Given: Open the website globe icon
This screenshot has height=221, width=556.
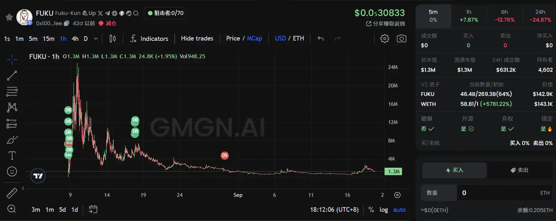Looking at the screenshot, I should click(114, 13).
